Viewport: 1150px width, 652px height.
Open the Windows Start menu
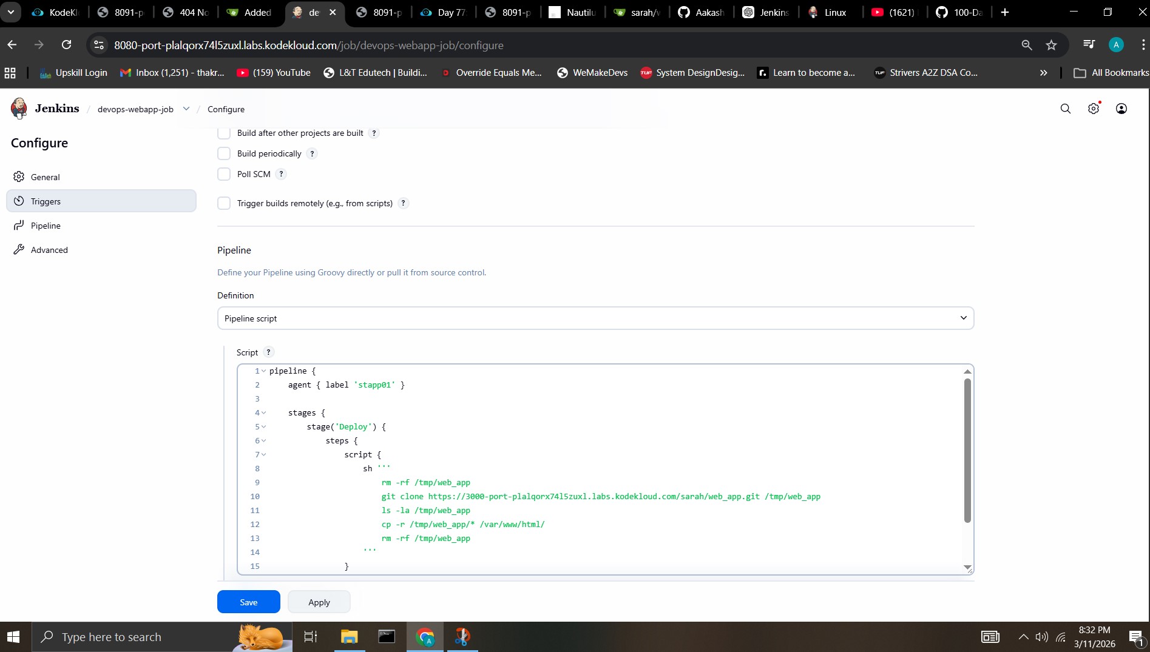pyautogui.click(x=13, y=637)
